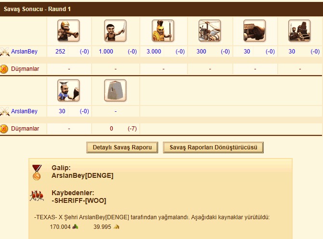323x239 pixels.
Task: Click the sulfur resource icon next to 39.995
Action: (x=116, y=226)
